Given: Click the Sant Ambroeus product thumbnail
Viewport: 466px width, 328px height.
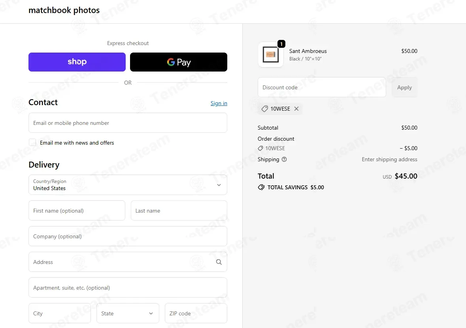Looking at the screenshot, I should coord(271,55).
